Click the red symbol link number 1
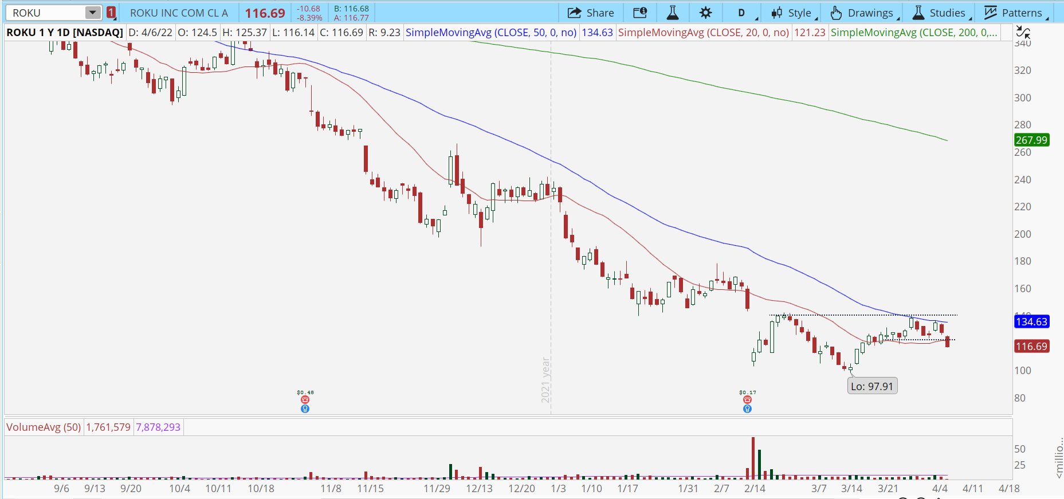1064x499 pixels. (111, 13)
